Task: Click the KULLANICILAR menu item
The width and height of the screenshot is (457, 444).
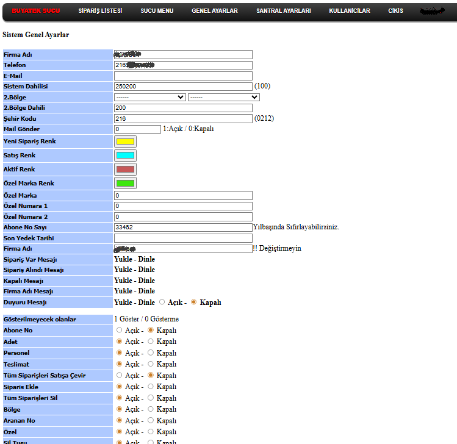Action: pos(349,11)
